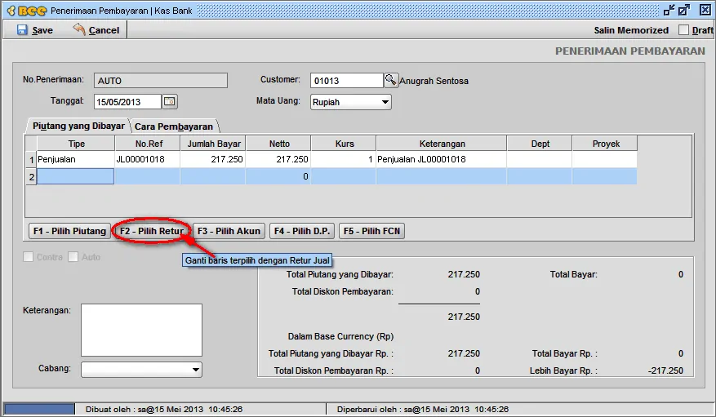Open the calendar picker beside Tanggal
This screenshot has width=716, height=417.
click(x=170, y=102)
